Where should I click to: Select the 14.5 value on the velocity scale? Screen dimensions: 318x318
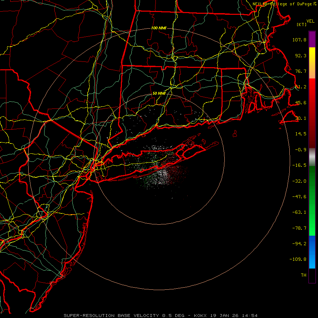click(x=301, y=134)
